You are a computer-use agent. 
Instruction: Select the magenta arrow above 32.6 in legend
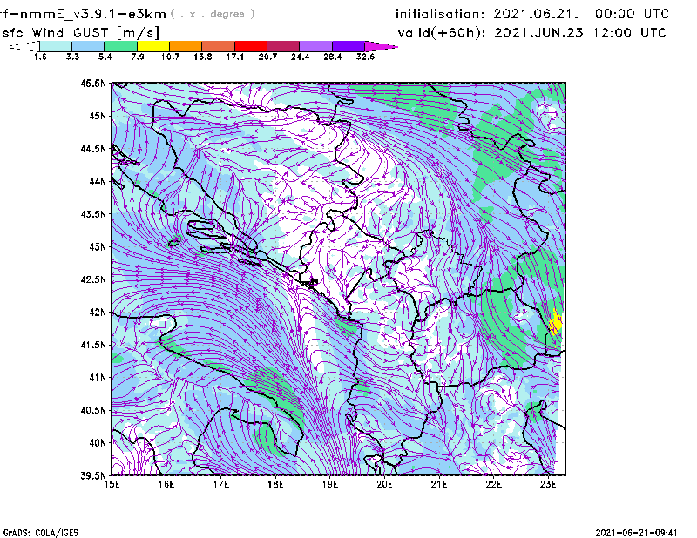pos(381,46)
